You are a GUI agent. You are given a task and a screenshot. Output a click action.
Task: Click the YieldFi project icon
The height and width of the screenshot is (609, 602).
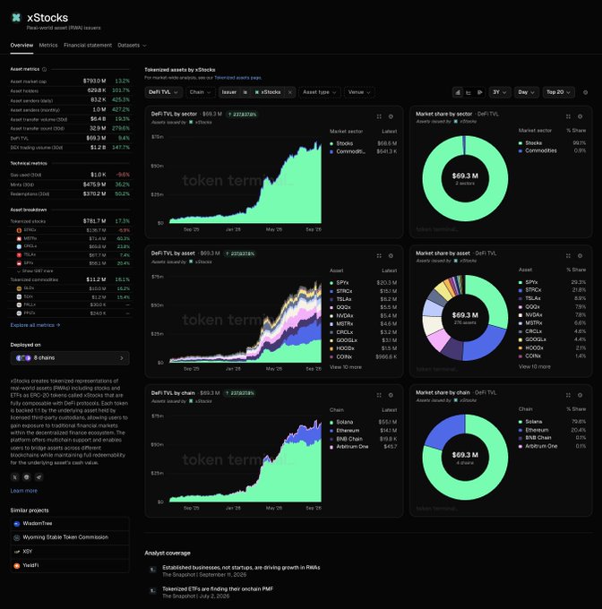pyautogui.click(x=16, y=566)
